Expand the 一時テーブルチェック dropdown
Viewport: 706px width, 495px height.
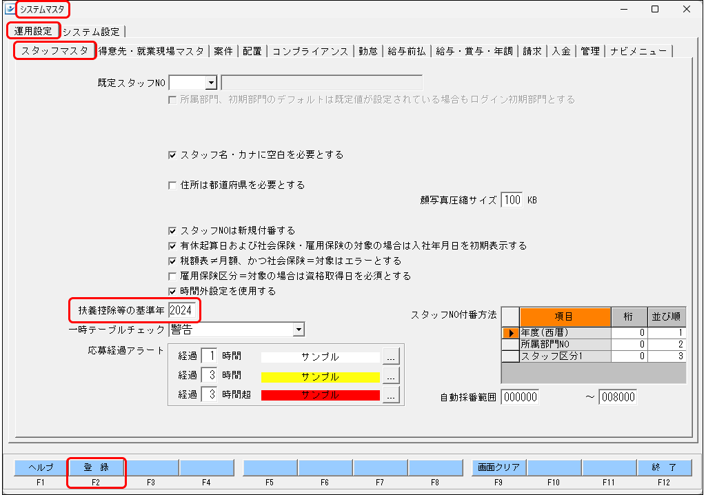tap(299, 330)
